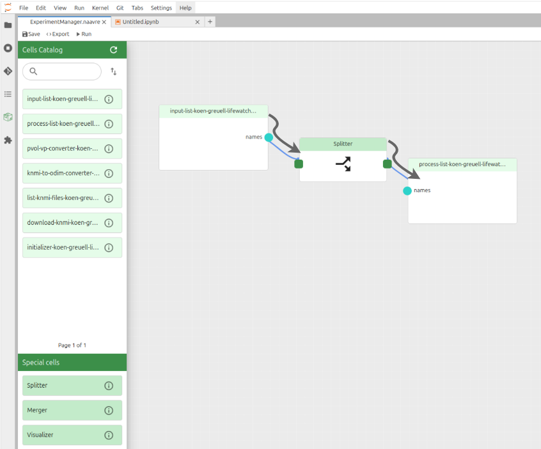Show info for knmi-to-odim-converter cell
The image size is (541, 449).
tap(109, 173)
